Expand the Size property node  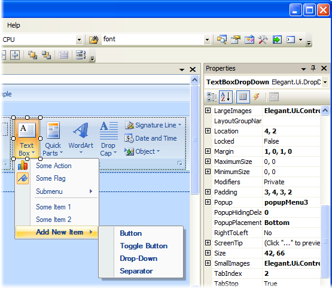coord(208,253)
